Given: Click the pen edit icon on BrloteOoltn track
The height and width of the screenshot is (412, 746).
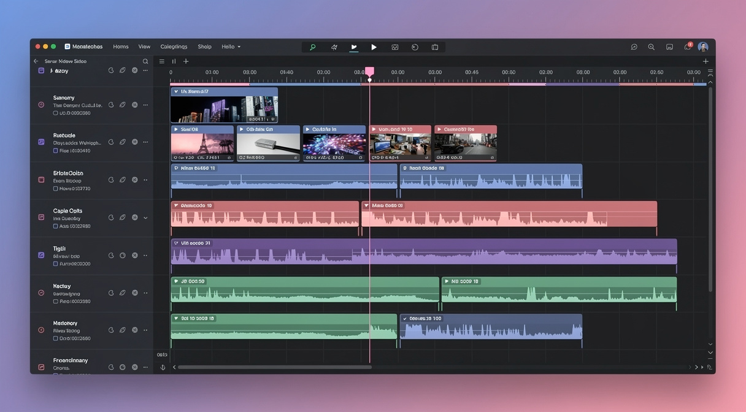Looking at the screenshot, I should click(x=123, y=180).
